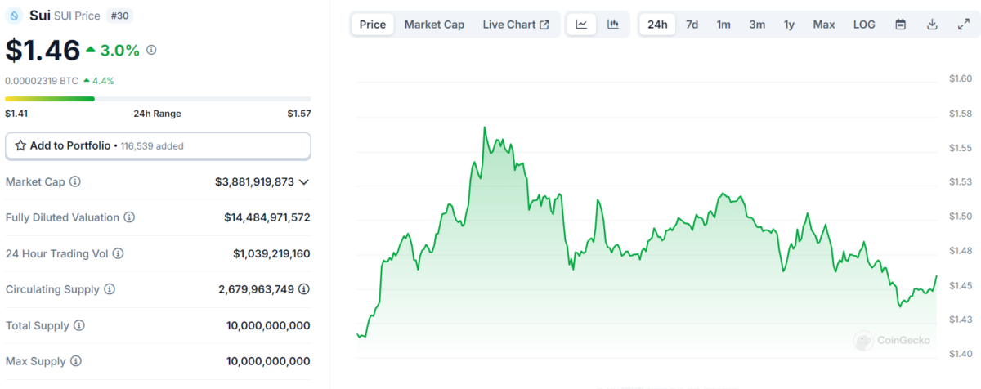Toggle LOG scale on the chart

864,25
